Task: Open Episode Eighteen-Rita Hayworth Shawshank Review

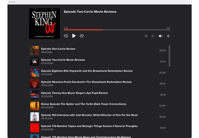Action: (87, 71)
